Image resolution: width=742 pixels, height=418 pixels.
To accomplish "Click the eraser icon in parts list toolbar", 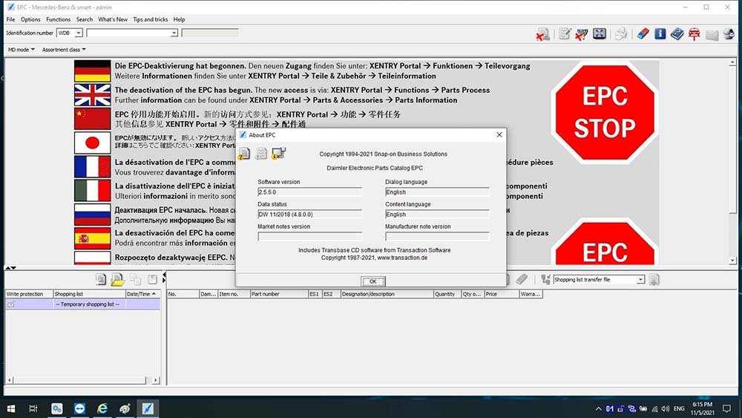I will 522,279.
